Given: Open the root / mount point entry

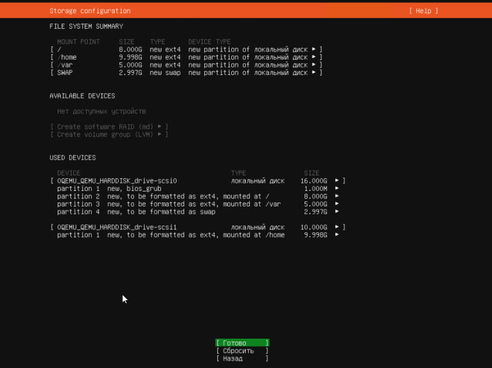Looking at the screenshot, I should click(x=186, y=49).
